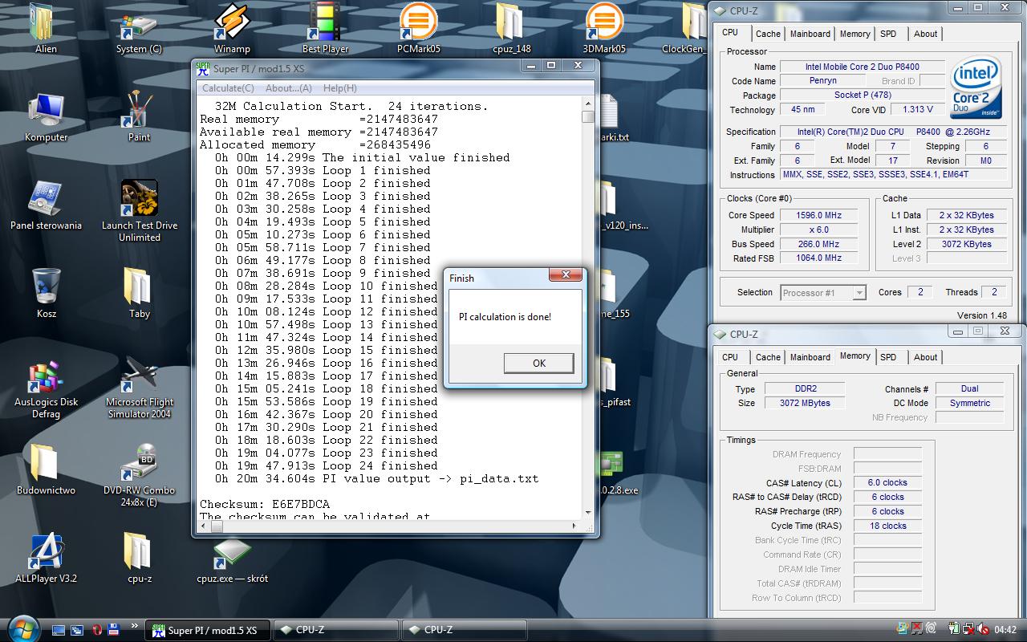Image resolution: width=1027 pixels, height=642 pixels.
Task: Open Processor #1 selection dropdown
Action: coord(823,293)
